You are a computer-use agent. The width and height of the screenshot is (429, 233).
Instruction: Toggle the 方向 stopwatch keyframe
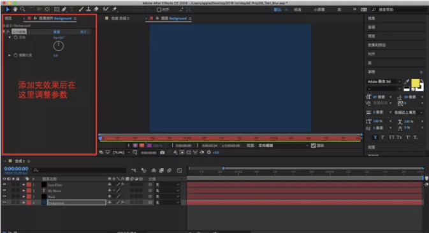point(15,38)
